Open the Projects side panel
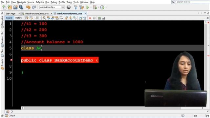210x118 pixels. [x=2, y=64]
